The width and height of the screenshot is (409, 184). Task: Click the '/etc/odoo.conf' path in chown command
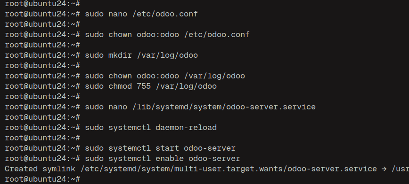click(217, 35)
